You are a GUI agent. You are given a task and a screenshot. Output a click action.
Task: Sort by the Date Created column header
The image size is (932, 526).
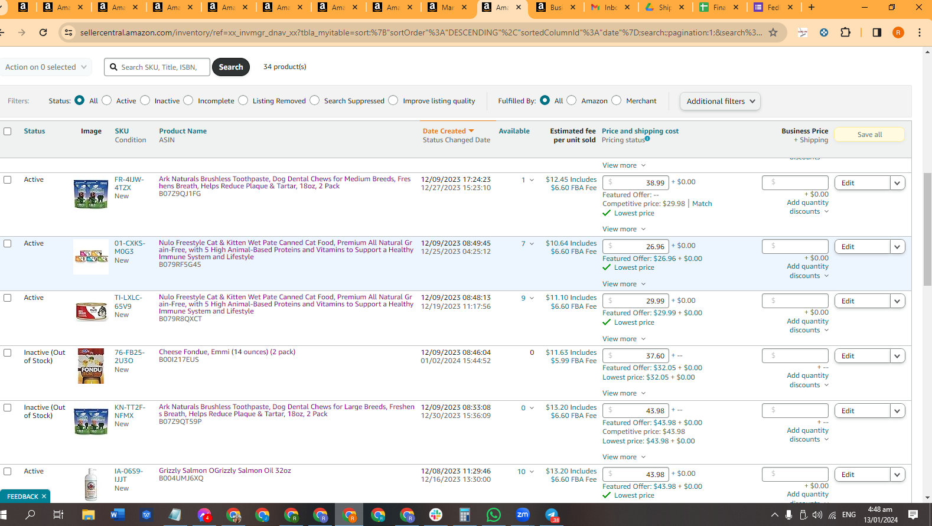click(448, 131)
